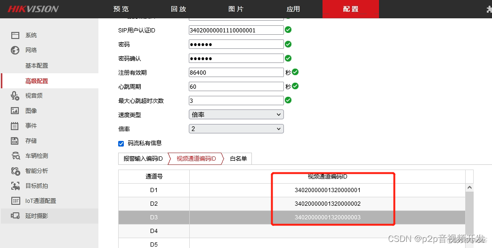This screenshot has width=492, height=248.
Task: Open the 倍率 dropdown showing 2
Action: [236, 129]
